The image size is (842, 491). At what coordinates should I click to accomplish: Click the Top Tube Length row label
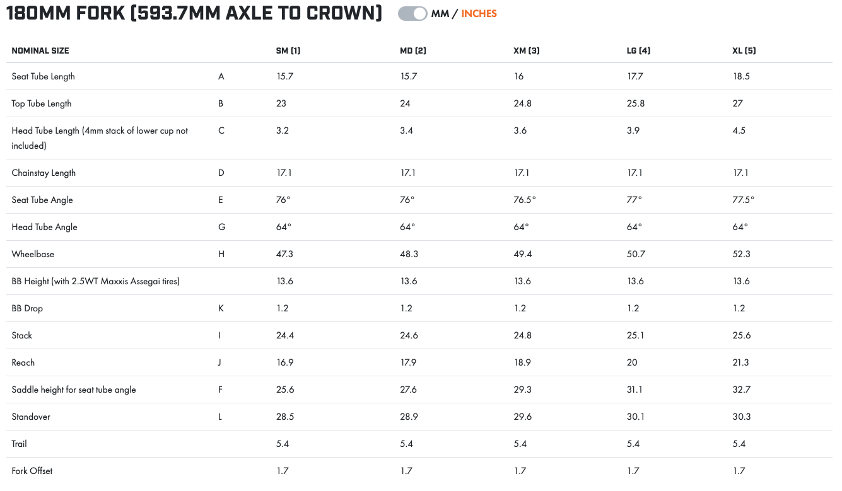point(42,103)
